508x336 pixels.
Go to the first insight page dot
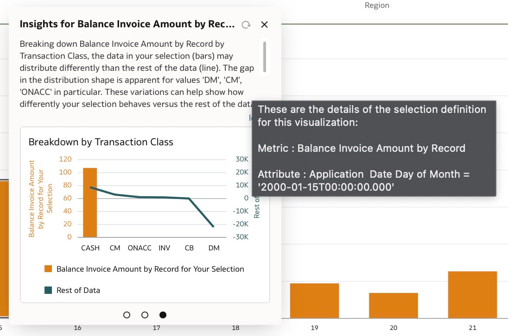coord(127,315)
